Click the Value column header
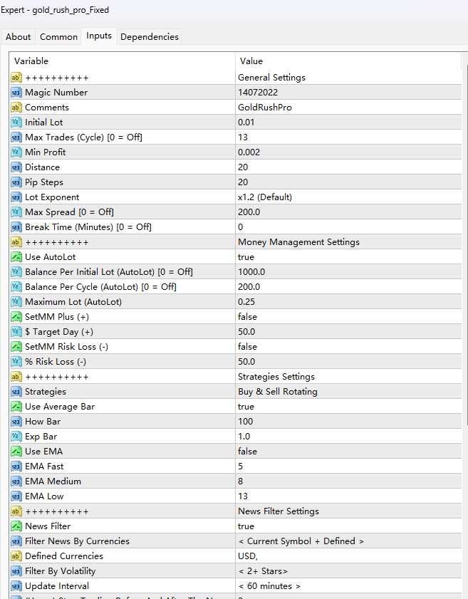The width and height of the screenshot is (468, 599). click(349, 61)
